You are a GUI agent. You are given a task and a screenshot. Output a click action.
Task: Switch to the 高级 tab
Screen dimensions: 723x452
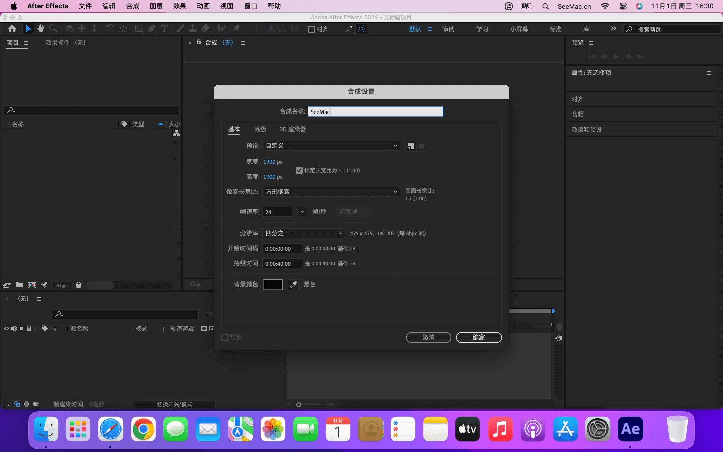[x=260, y=129]
